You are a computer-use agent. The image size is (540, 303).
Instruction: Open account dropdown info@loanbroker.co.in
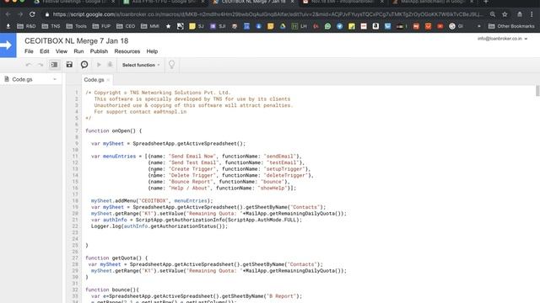tap(502, 39)
